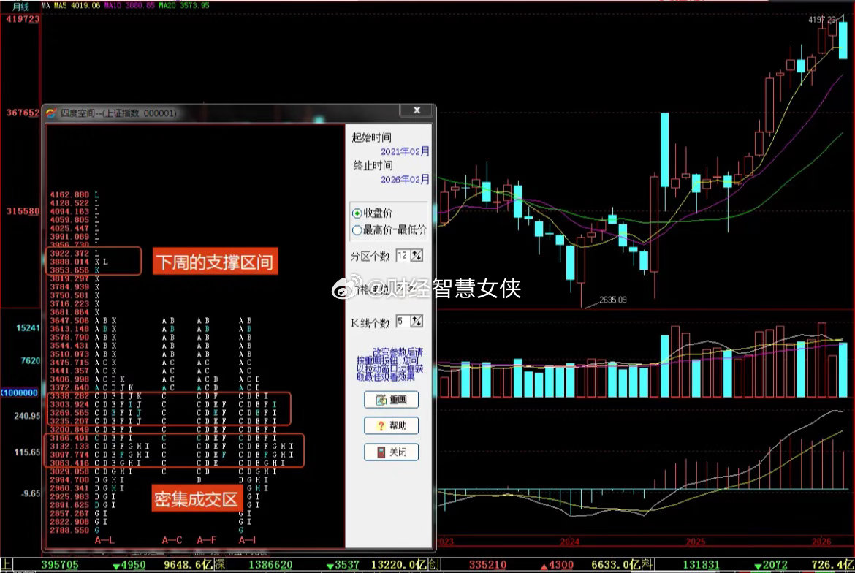Click the 上 index value 395705
Image resolution: width=855 pixels, height=573 pixels.
tap(59, 565)
